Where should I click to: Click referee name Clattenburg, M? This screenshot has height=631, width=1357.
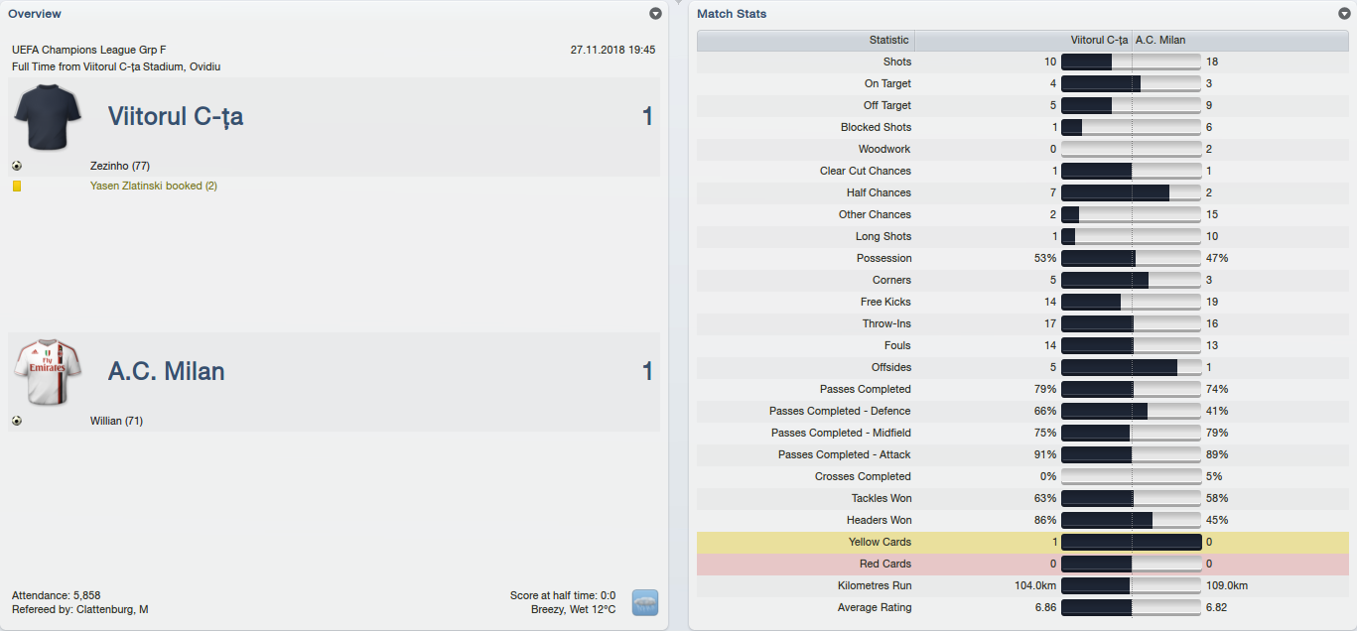click(x=112, y=609)
